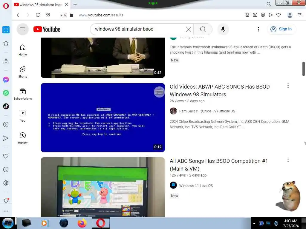Go to the YouTube logo homepage
Image resolution: width=306 pixels, height=229 pixels.
[47, 29]
